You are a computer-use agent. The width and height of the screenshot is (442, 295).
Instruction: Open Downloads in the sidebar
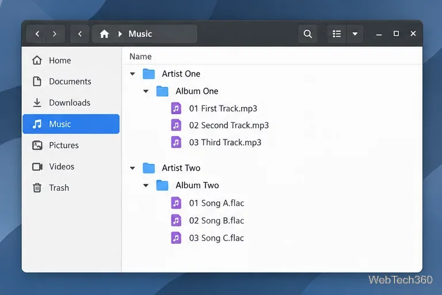[x=71, y=103]
